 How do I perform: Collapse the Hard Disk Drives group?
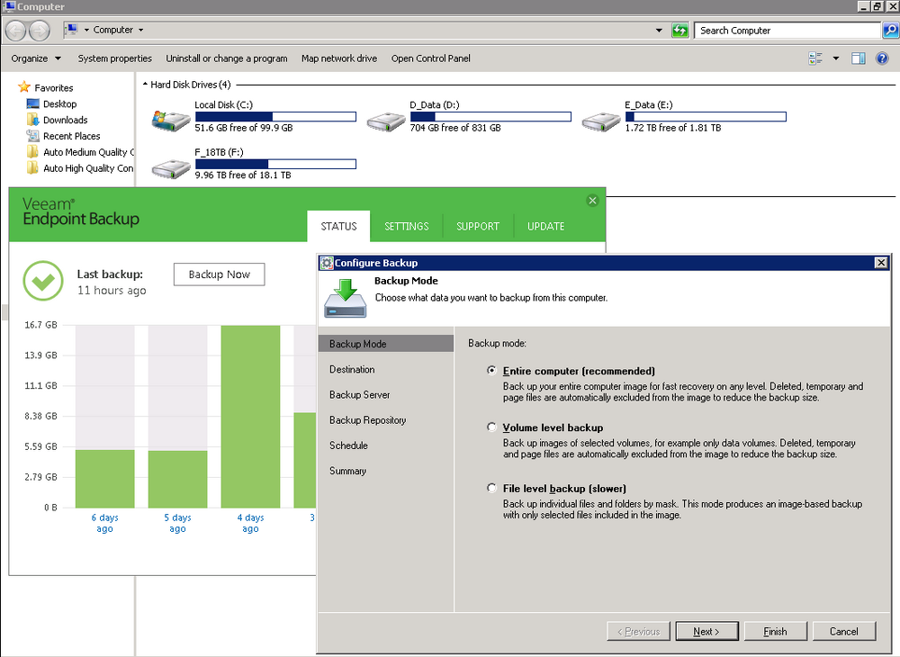point(145,85)
